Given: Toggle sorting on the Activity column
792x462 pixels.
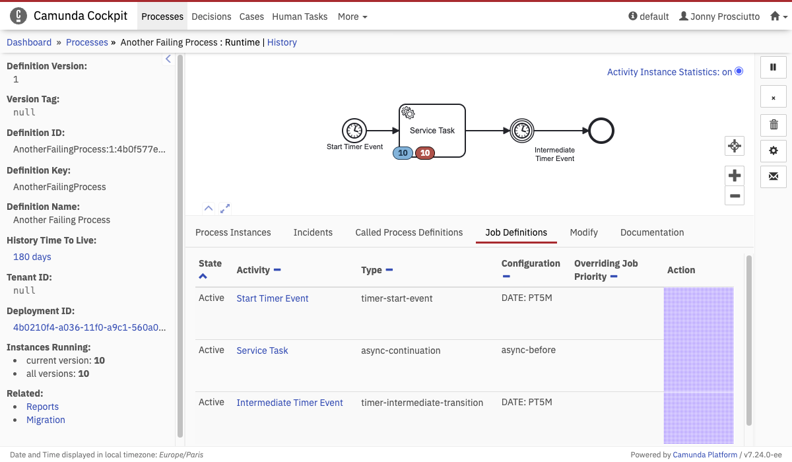Looking at the screenshot, I should pyautogui.click(x=277, y=270).
